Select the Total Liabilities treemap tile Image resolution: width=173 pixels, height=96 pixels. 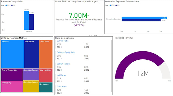[46, 75]
